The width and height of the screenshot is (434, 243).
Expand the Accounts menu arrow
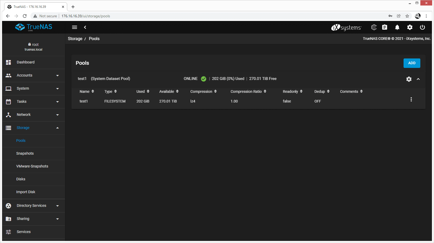click(57, 75)
